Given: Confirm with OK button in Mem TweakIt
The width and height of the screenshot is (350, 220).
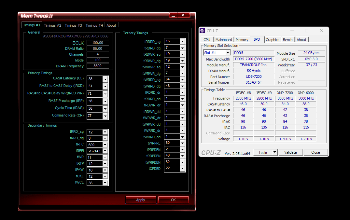Looking at the screenshot, I should click(174, 200).
